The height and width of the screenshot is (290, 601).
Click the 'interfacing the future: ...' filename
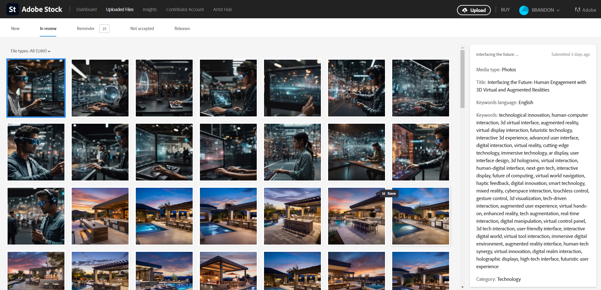click(x=497, y=54)
